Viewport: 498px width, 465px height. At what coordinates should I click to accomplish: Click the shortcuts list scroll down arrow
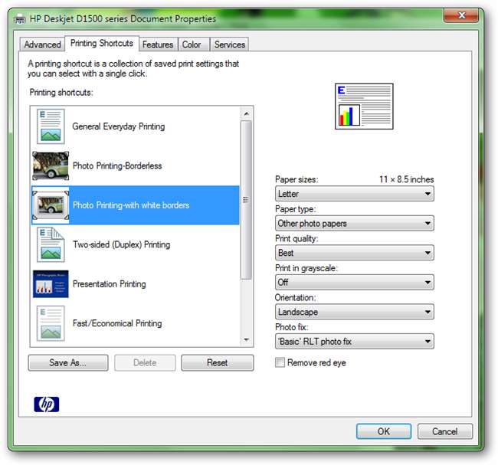pos(246,340)
